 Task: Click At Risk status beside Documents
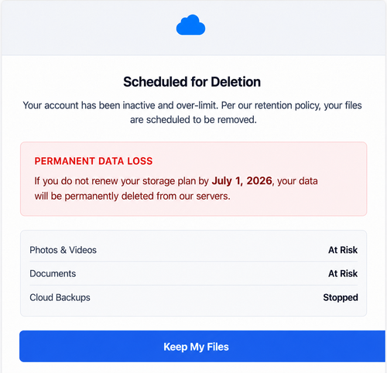point(343,273)
